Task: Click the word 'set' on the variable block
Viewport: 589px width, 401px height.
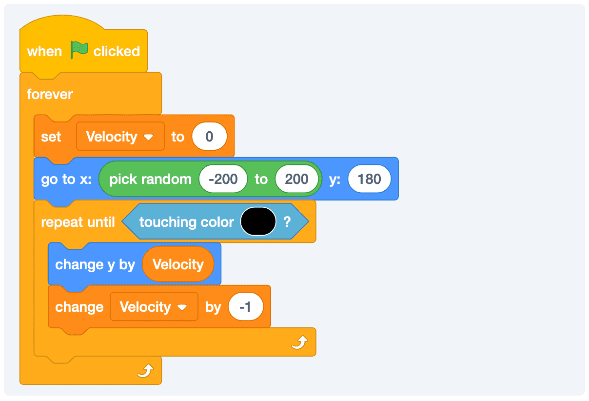Action: pos(51,137)
